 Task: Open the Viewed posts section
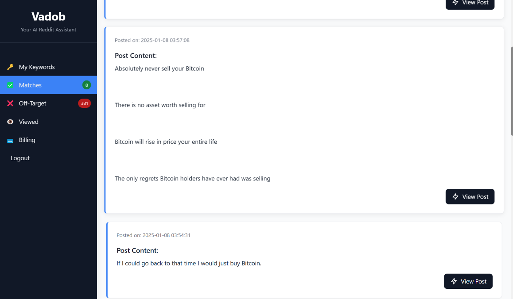[x=48, y=122]
